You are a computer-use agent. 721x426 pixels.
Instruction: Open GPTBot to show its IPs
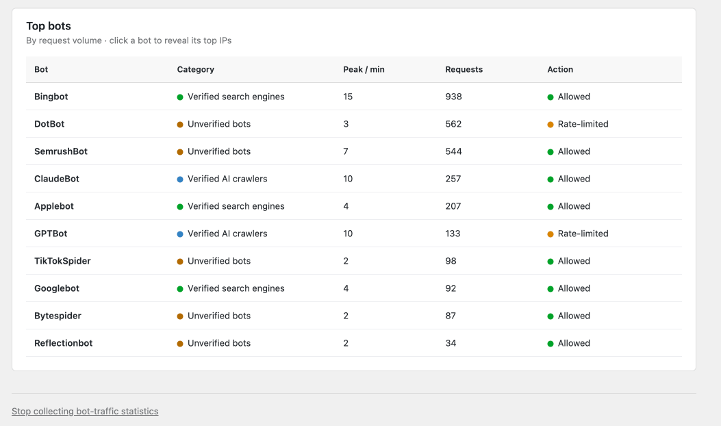coord(51,234)
